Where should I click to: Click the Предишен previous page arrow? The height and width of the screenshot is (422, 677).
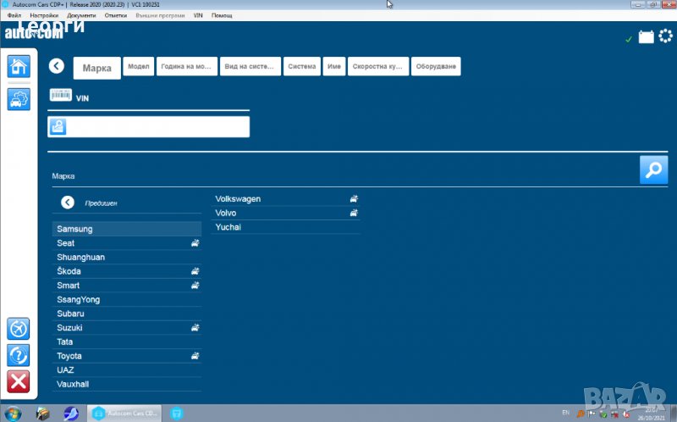pos(68,203)
